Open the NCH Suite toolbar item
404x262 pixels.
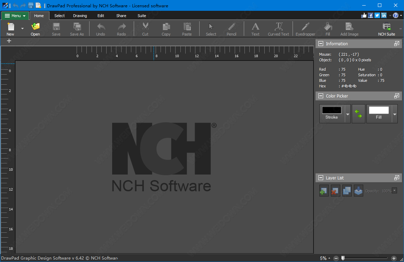(x=387, y=29)
